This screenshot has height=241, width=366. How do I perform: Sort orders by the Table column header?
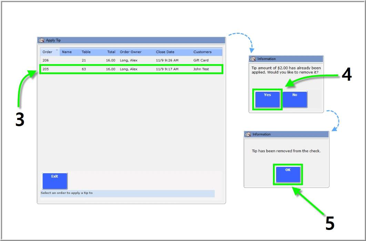coord(86,52)
